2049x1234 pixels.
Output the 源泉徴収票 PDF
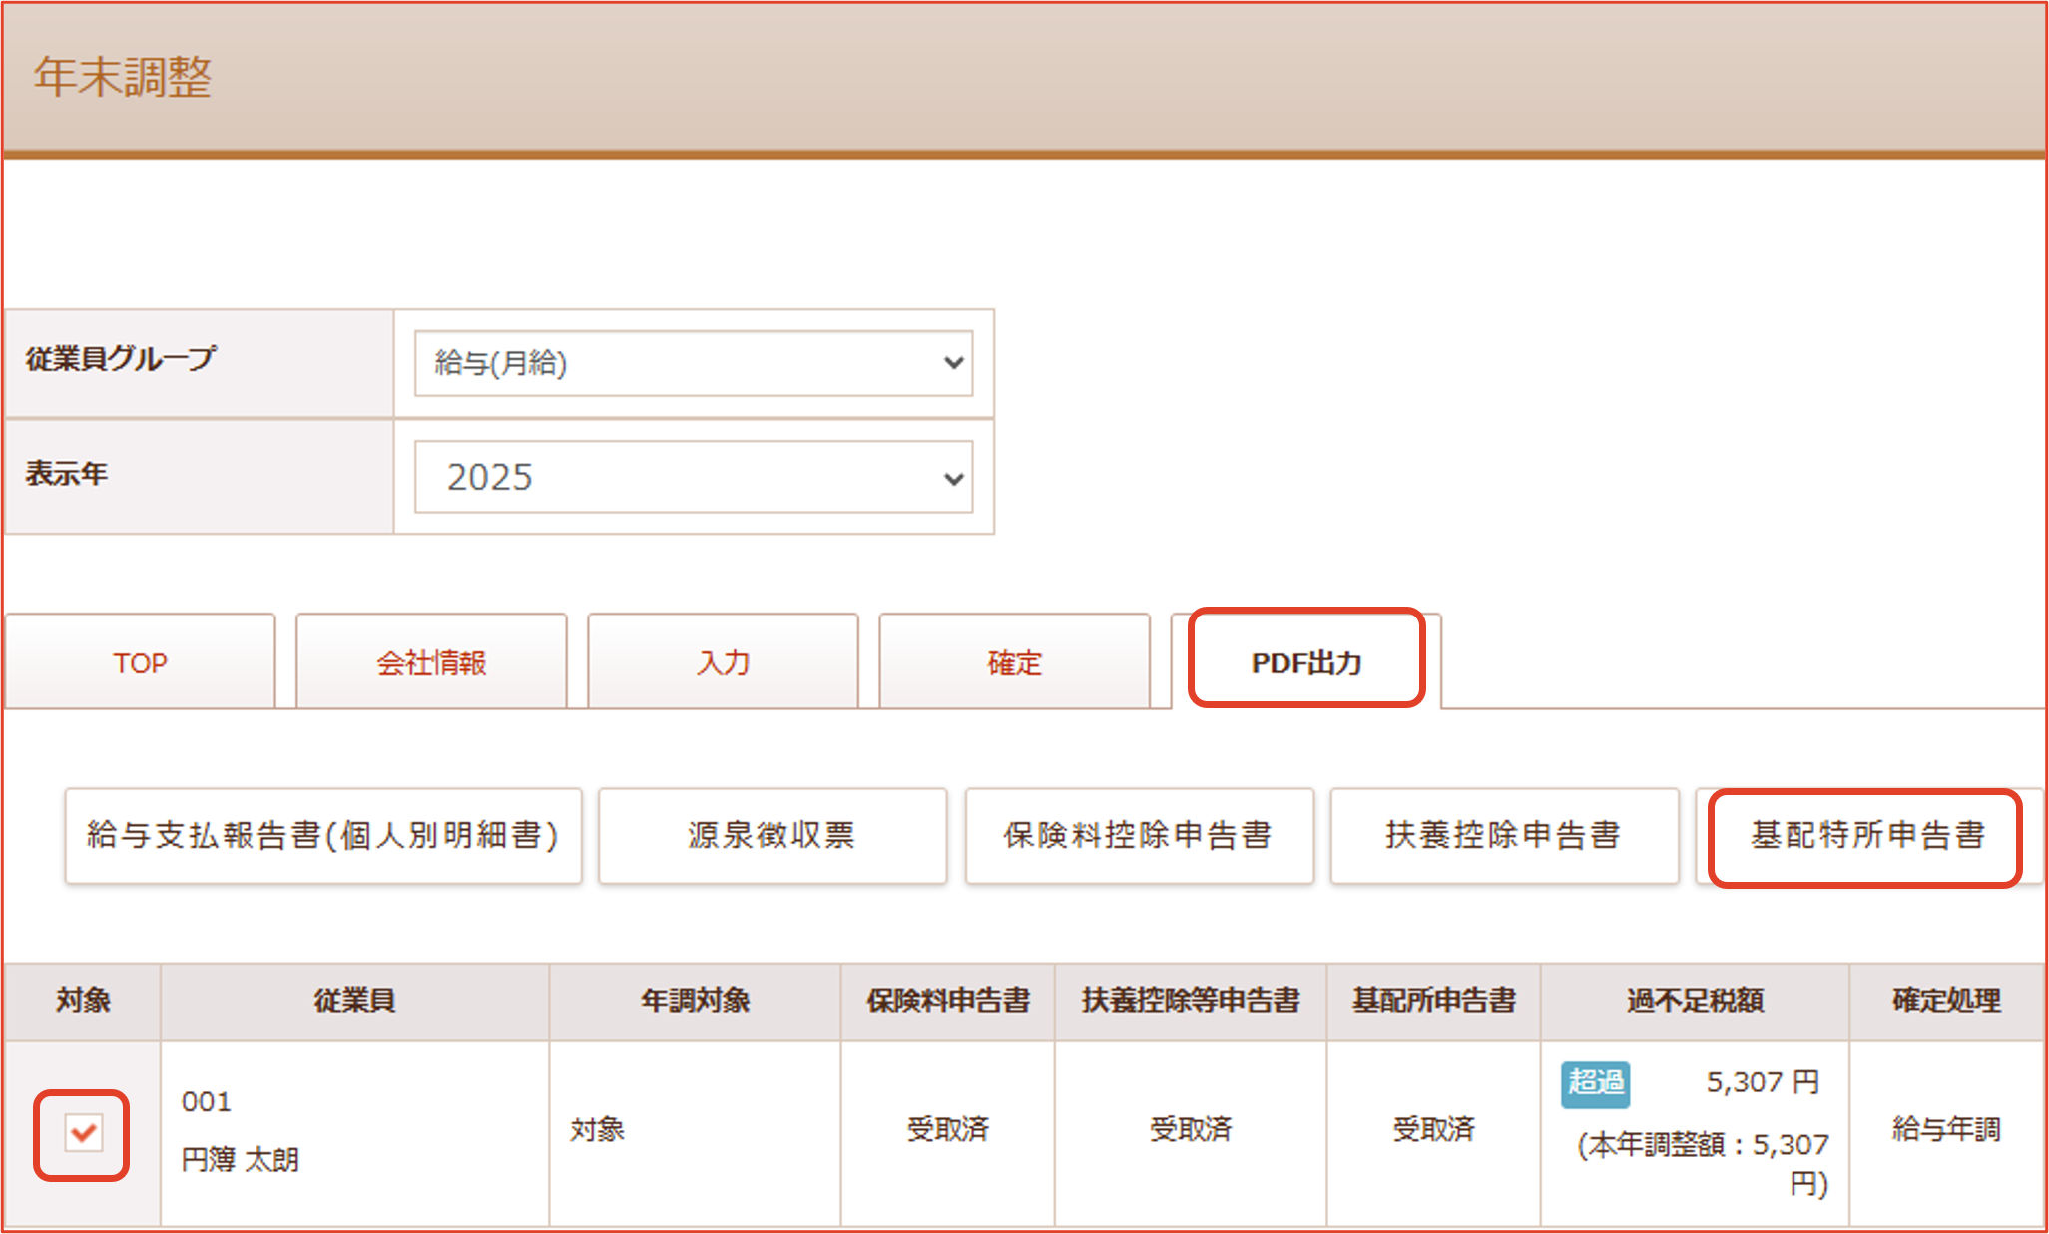(x=771, y=835)
